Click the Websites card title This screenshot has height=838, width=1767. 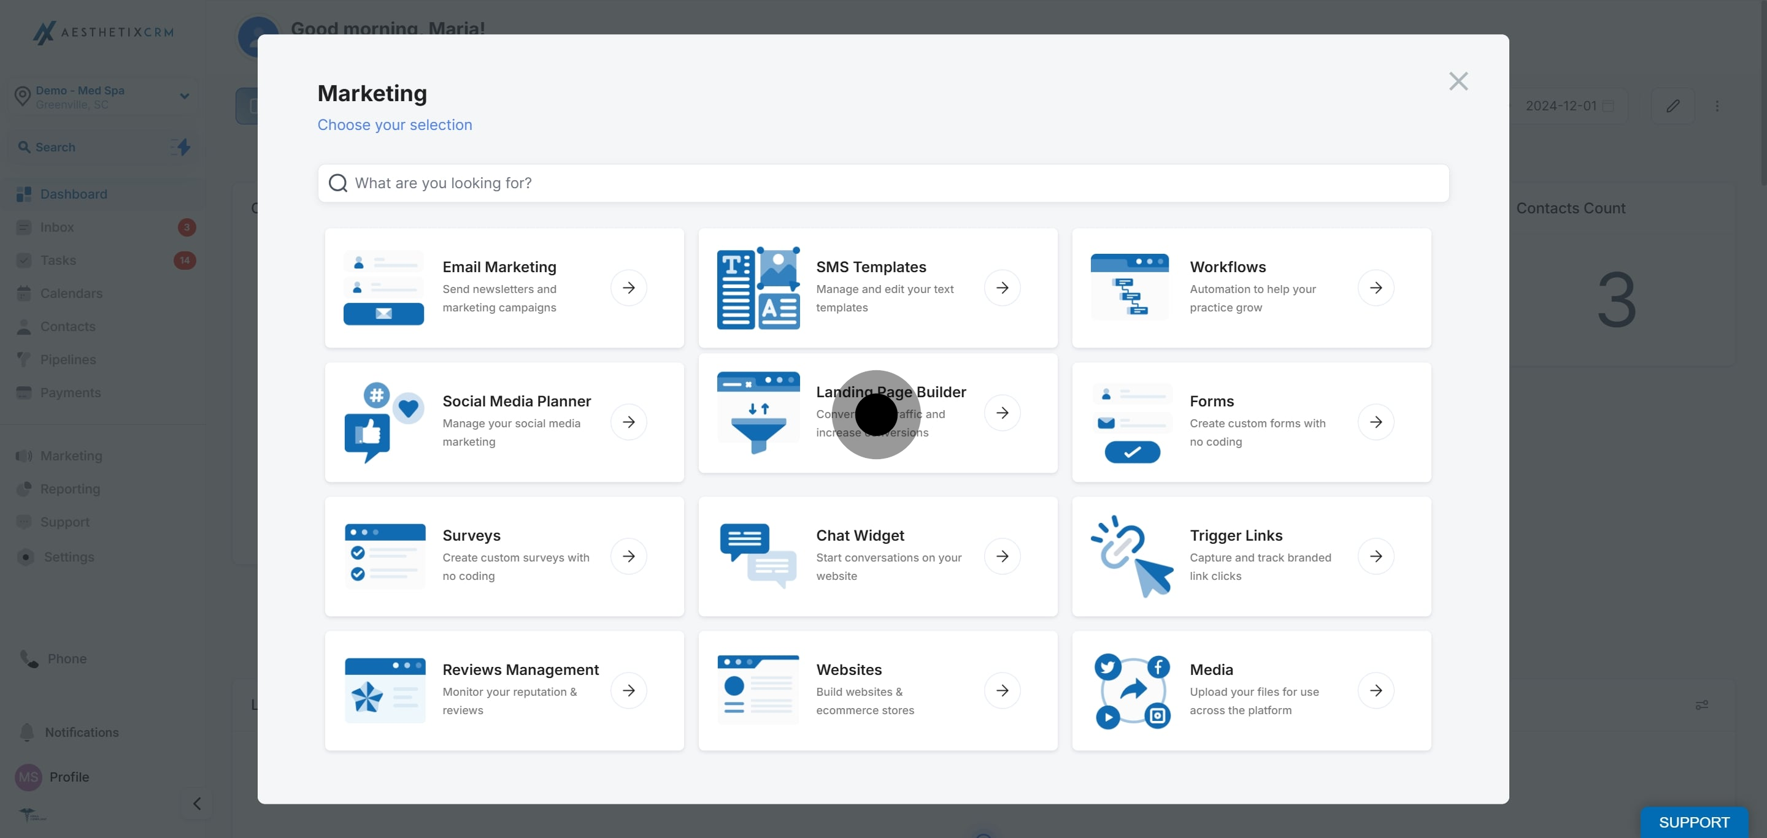coord(849,669)
